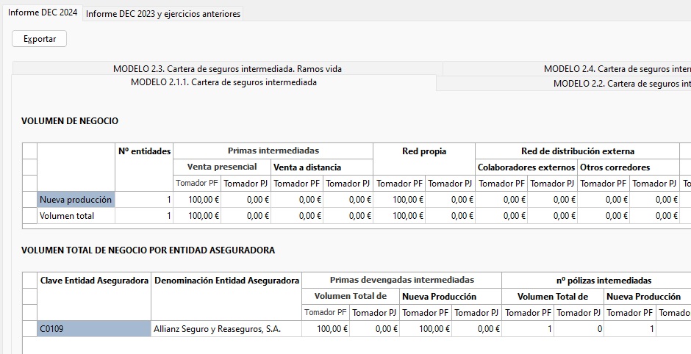Click VOLUMEN TOTAL DE NEGOCIO POR ENTIDAD ASEGURADORA title

tap(148, 250)
